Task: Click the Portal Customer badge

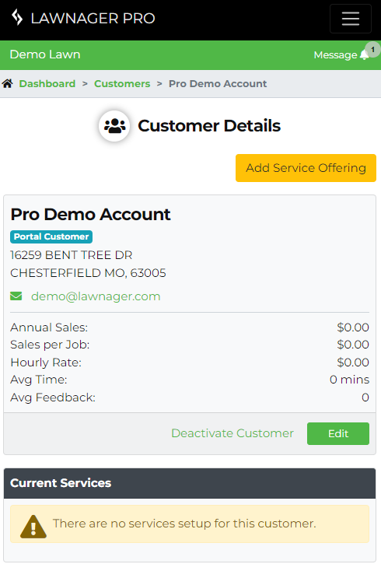Action: 51,236
